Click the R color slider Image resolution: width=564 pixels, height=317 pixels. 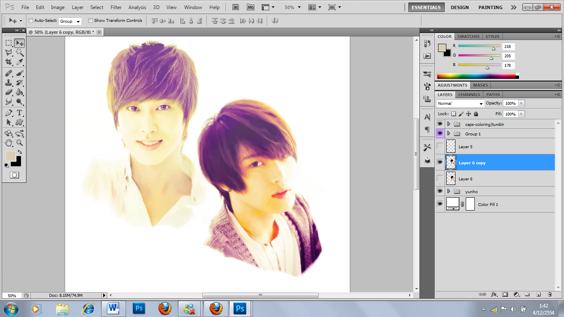pos(479,46)
